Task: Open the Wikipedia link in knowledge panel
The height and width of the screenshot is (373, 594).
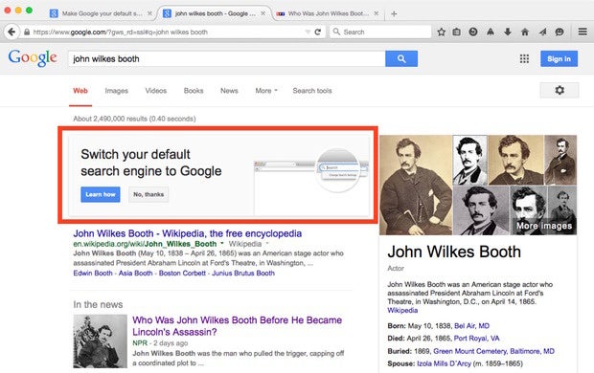Action: [402, 310]
